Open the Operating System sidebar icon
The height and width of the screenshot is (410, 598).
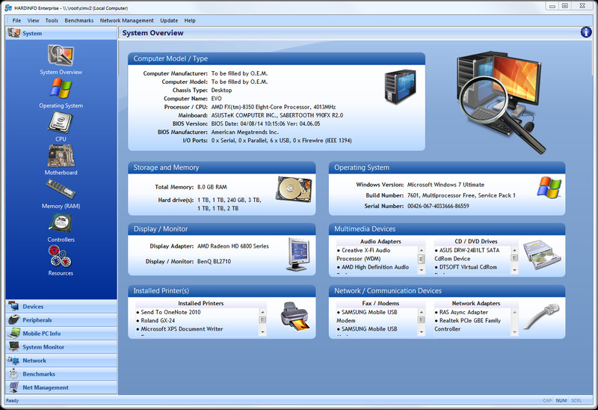[x=61, y=88]
